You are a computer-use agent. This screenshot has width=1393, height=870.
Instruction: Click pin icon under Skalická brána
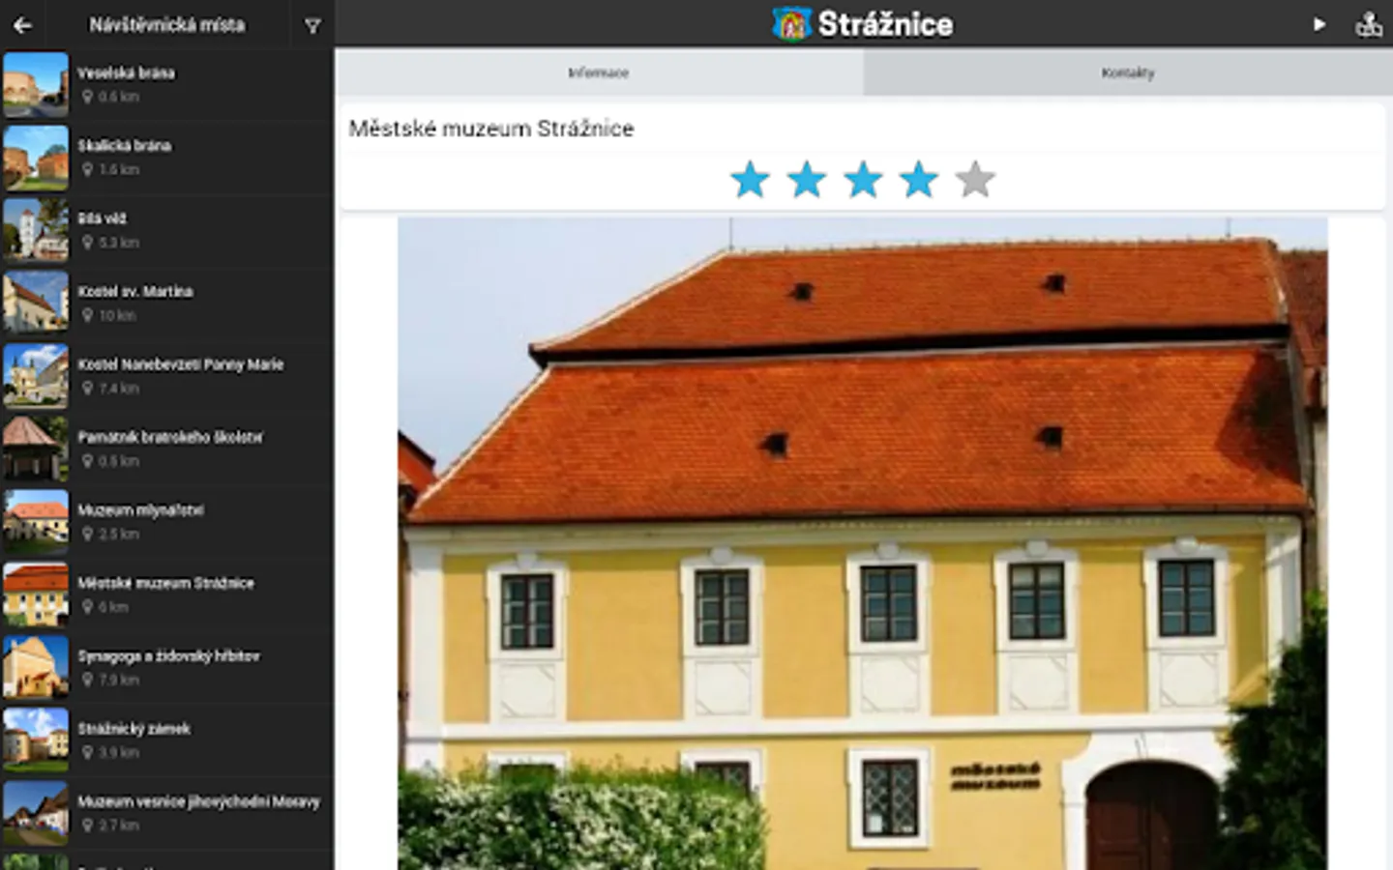point(87,169)
